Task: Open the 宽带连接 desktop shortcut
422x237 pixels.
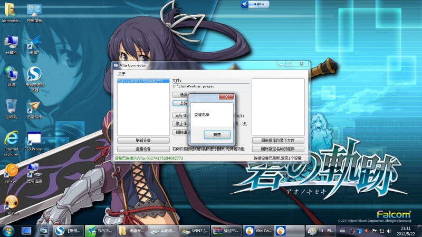Action: click(x=34, y=173)
